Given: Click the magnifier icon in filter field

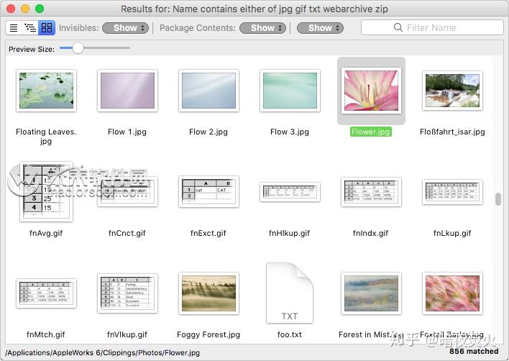Looking at the screenshot, I should tap(398, 27).
